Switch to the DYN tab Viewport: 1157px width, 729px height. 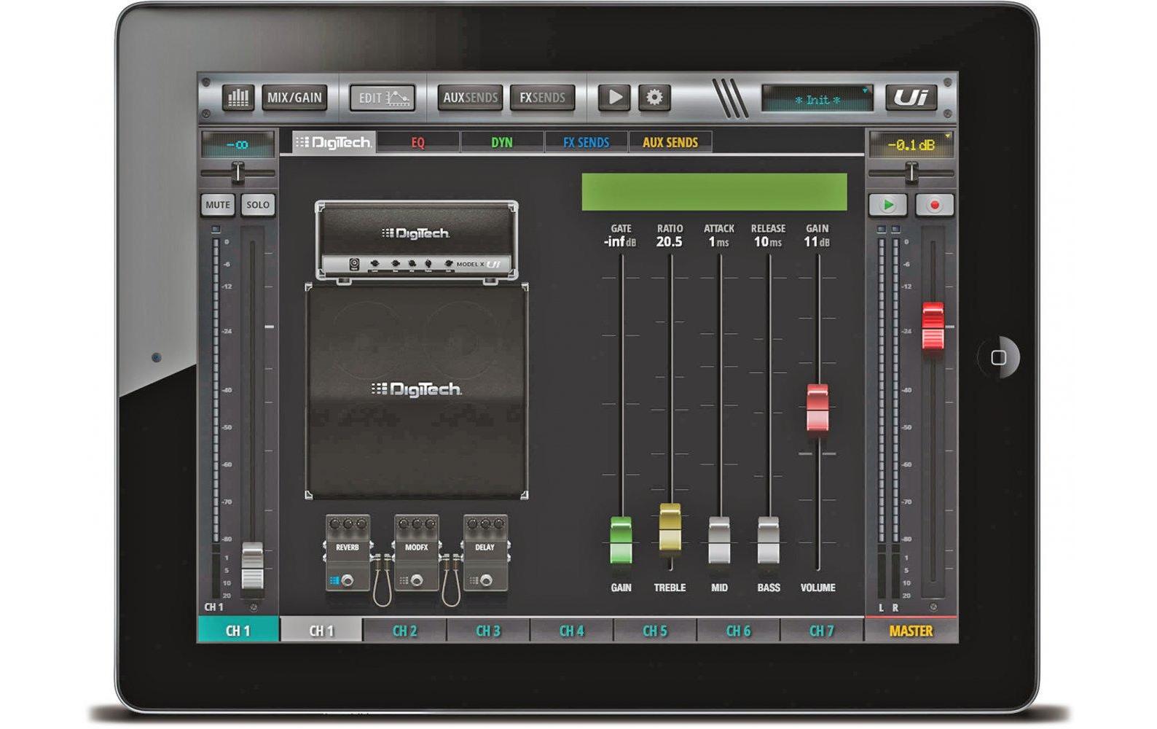pyautogui.click(x=502, y=142)
